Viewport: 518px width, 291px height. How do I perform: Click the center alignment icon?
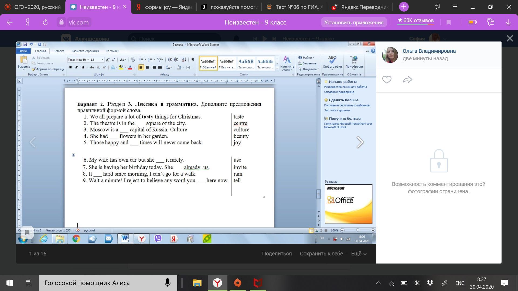point(147,67)
